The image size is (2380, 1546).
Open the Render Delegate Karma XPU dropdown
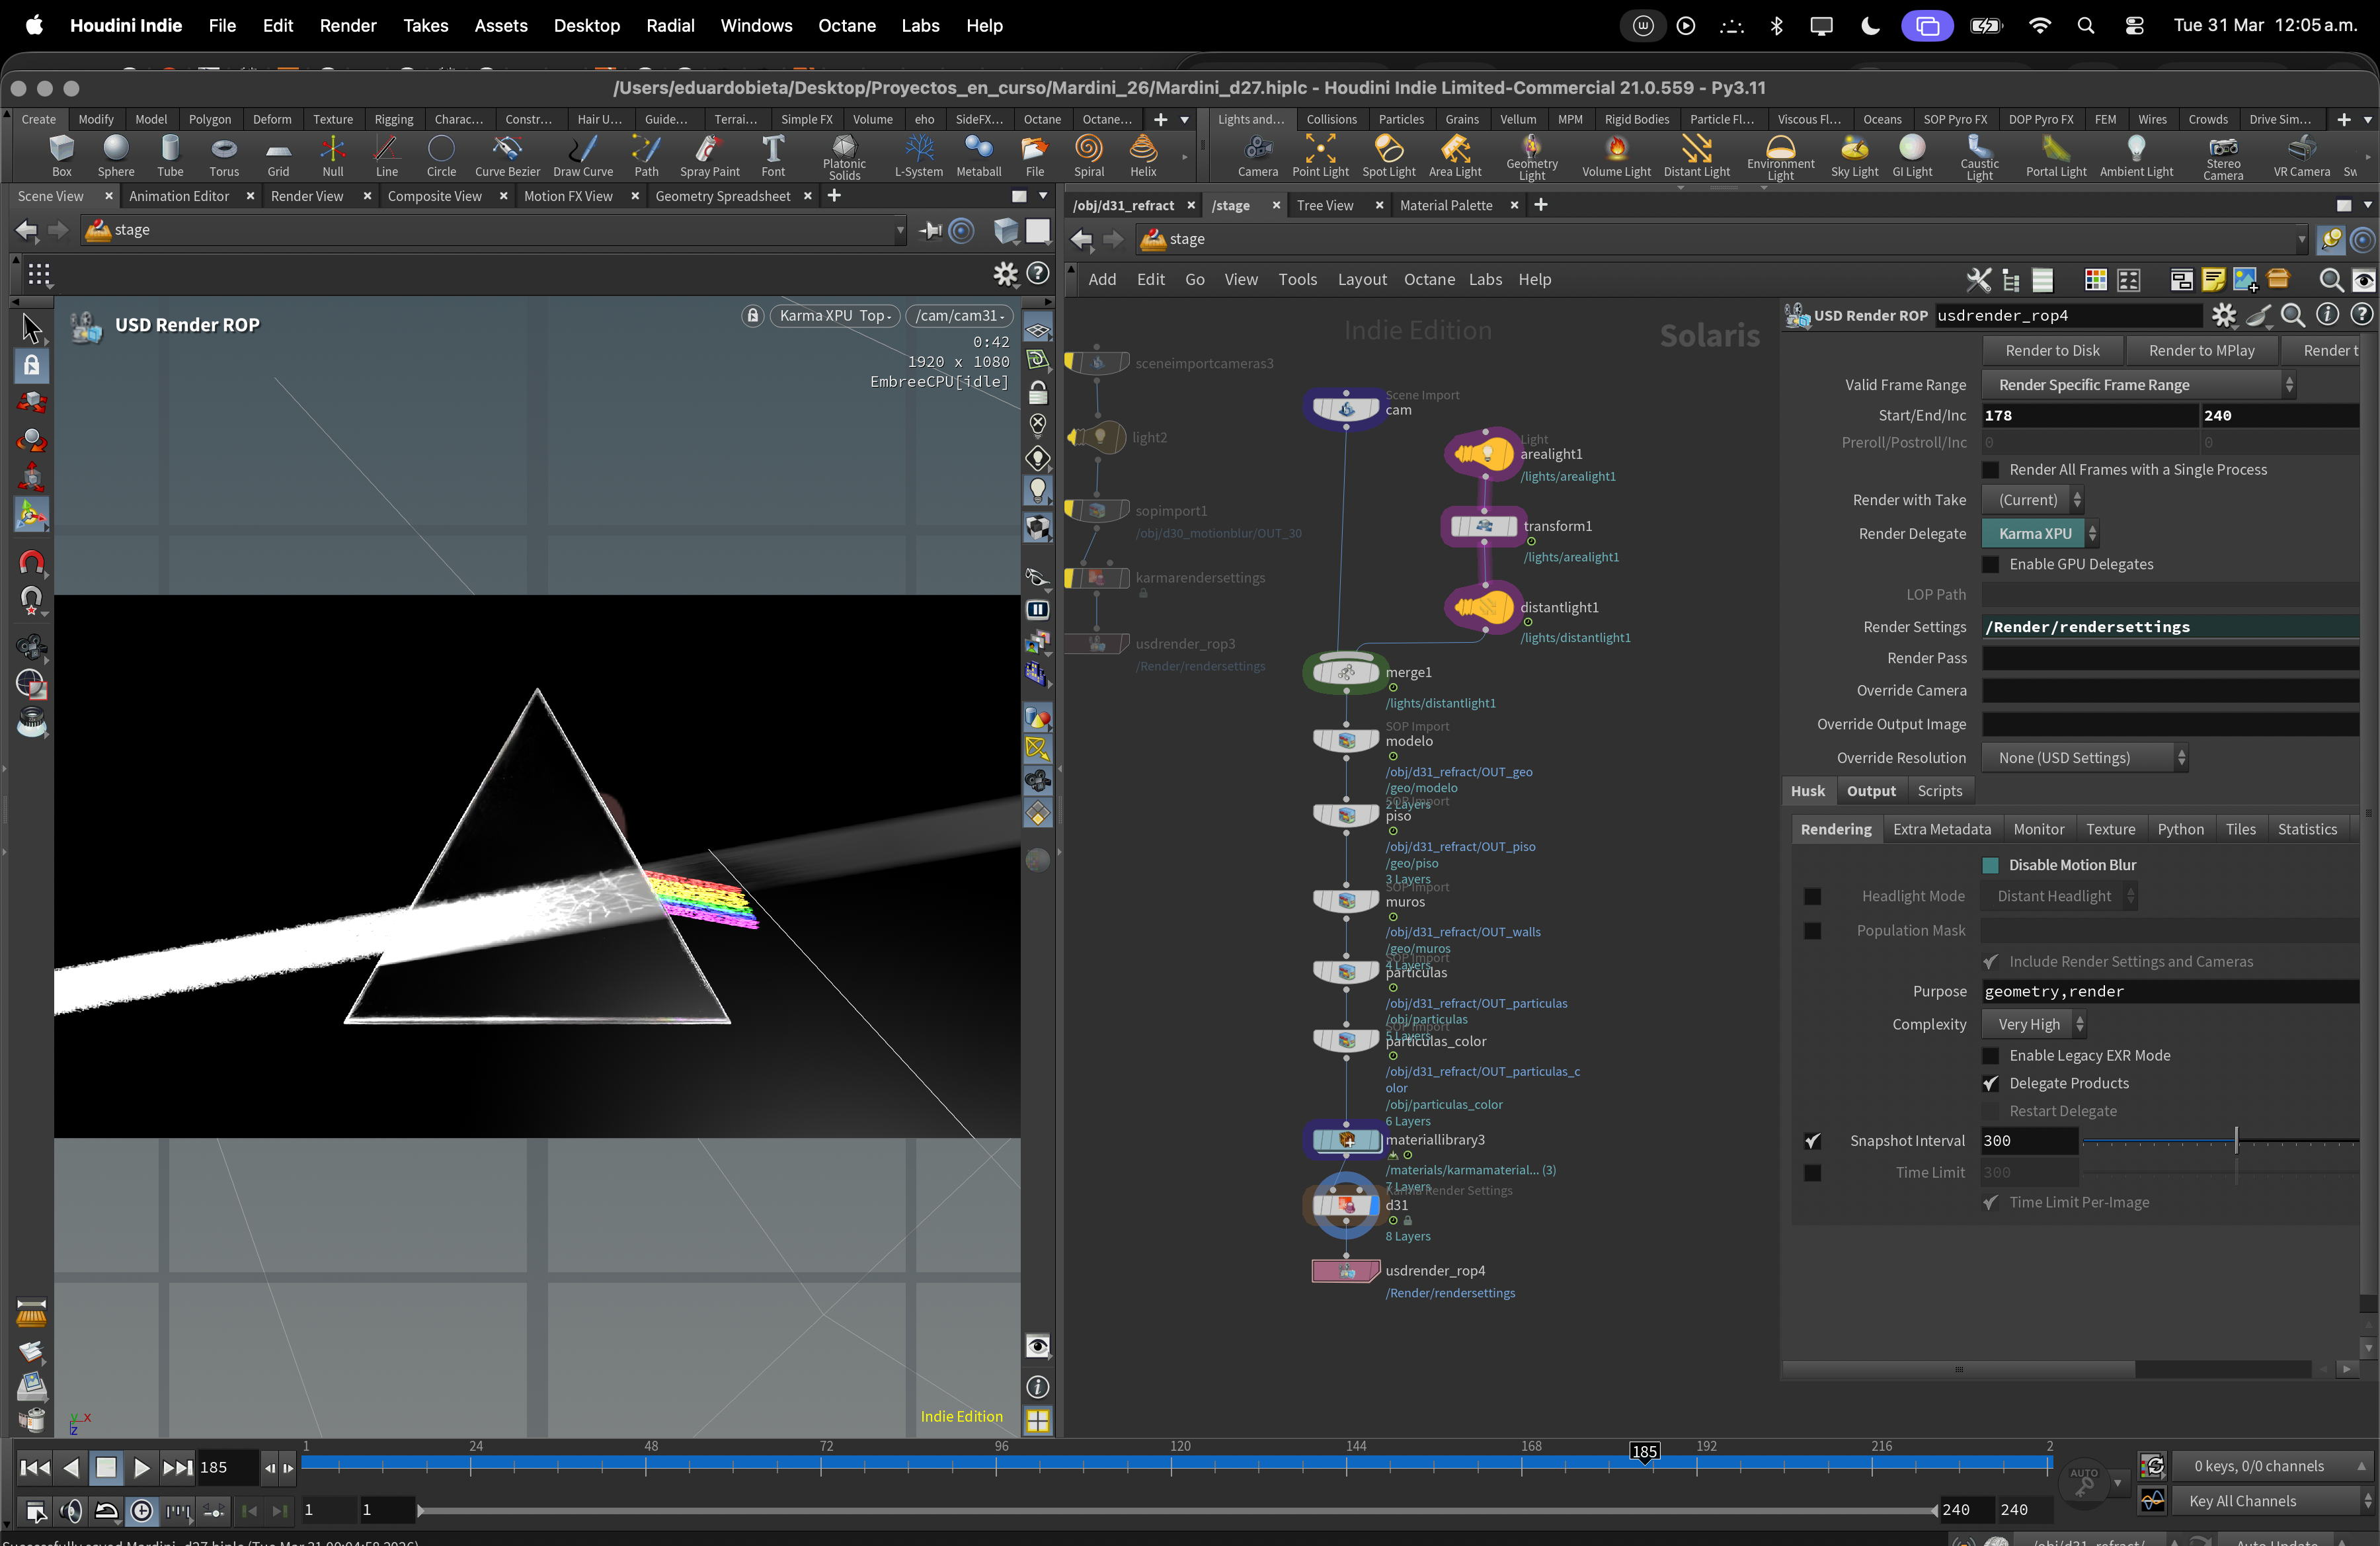coord(2040,534)
